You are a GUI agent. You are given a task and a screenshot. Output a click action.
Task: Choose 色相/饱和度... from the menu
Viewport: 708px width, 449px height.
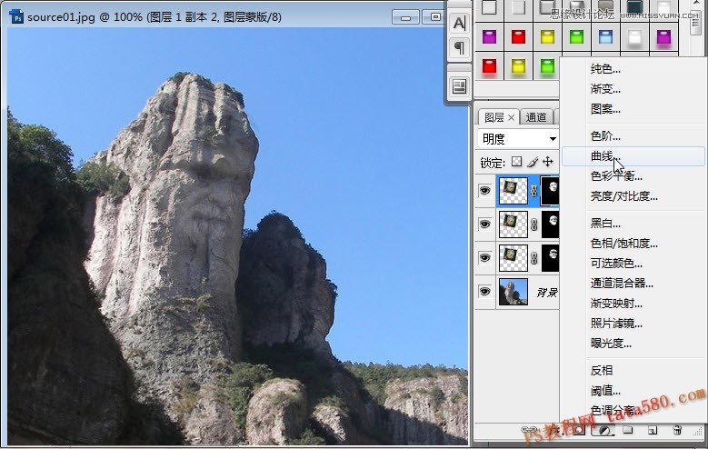click(x=624, y=244)
